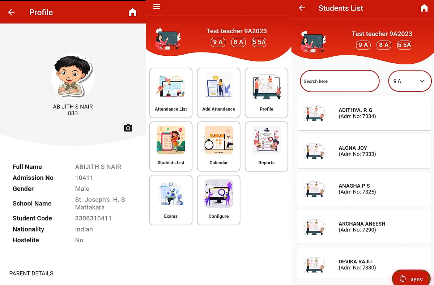Tap the back arrow on Profile screen
Screen dimensions: 434x285
12,12
